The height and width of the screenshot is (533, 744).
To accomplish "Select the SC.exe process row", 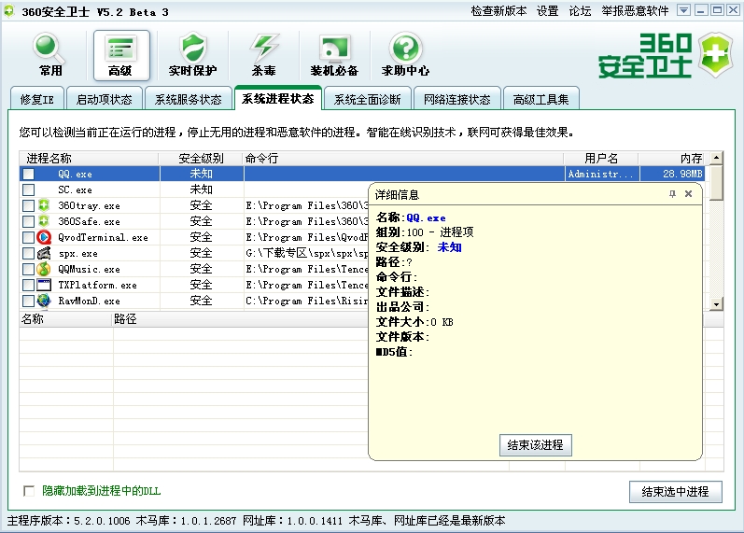I will click(x=194, y=189).
